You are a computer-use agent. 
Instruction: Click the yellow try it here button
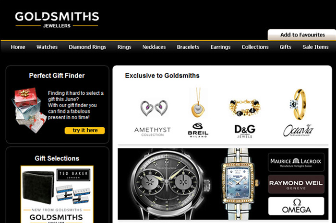(x=85, y=131)
